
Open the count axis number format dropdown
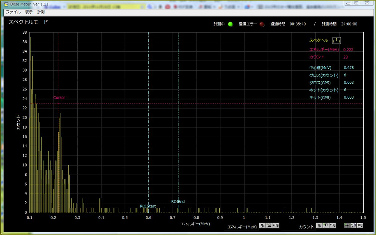click(332, 226)
